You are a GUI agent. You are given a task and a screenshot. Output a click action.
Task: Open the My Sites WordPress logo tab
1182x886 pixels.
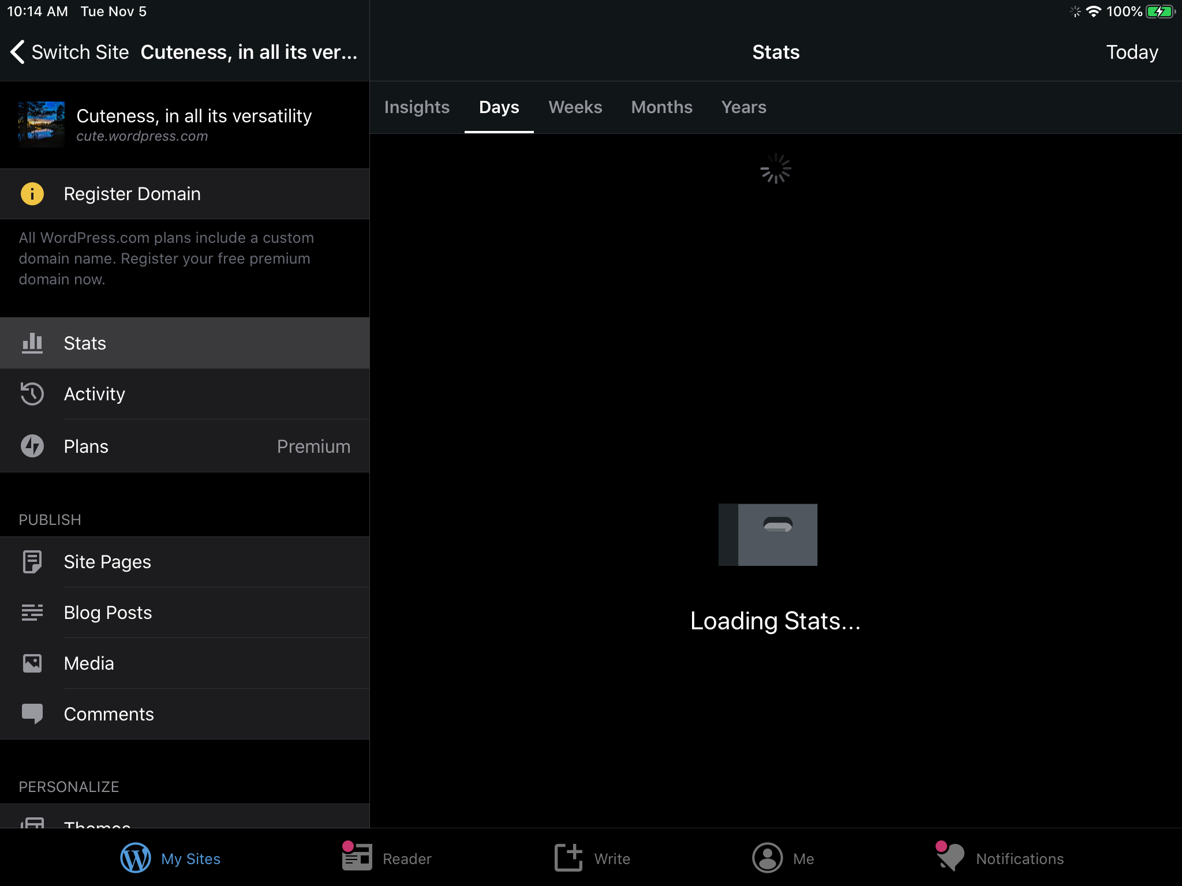point(136,858)
